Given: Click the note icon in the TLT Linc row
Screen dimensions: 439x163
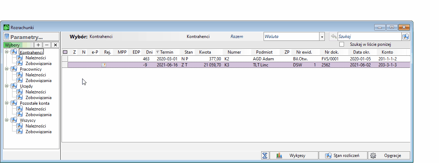Looking at the screenshot, I should (104, 65).
